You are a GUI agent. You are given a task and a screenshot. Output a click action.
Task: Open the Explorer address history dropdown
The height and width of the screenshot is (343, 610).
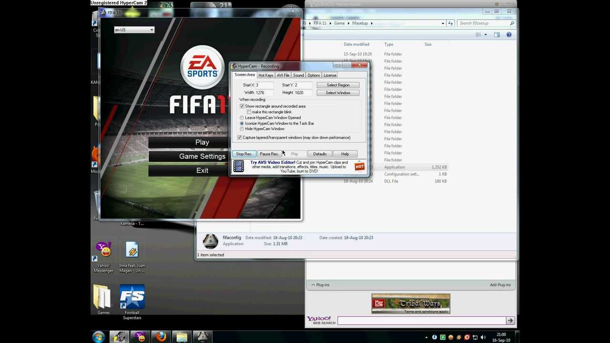pyautogui.click(x=443, y=23)
